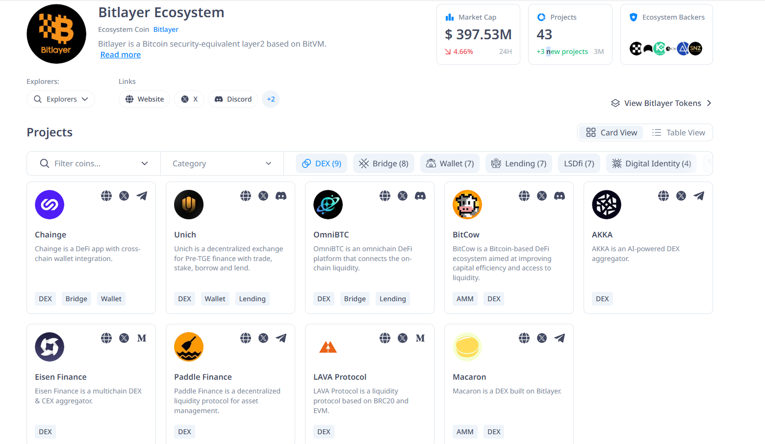Image resolution: width=765 pixels, height=444 pixels.
Task: Click BitCow's X (Twitter) icon
Action: click(x=542, y=196)
